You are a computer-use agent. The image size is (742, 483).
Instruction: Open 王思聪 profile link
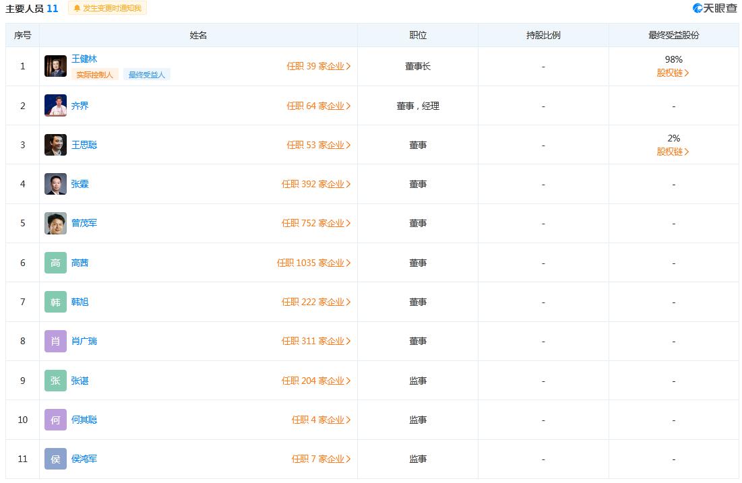[x=84, y=145]
